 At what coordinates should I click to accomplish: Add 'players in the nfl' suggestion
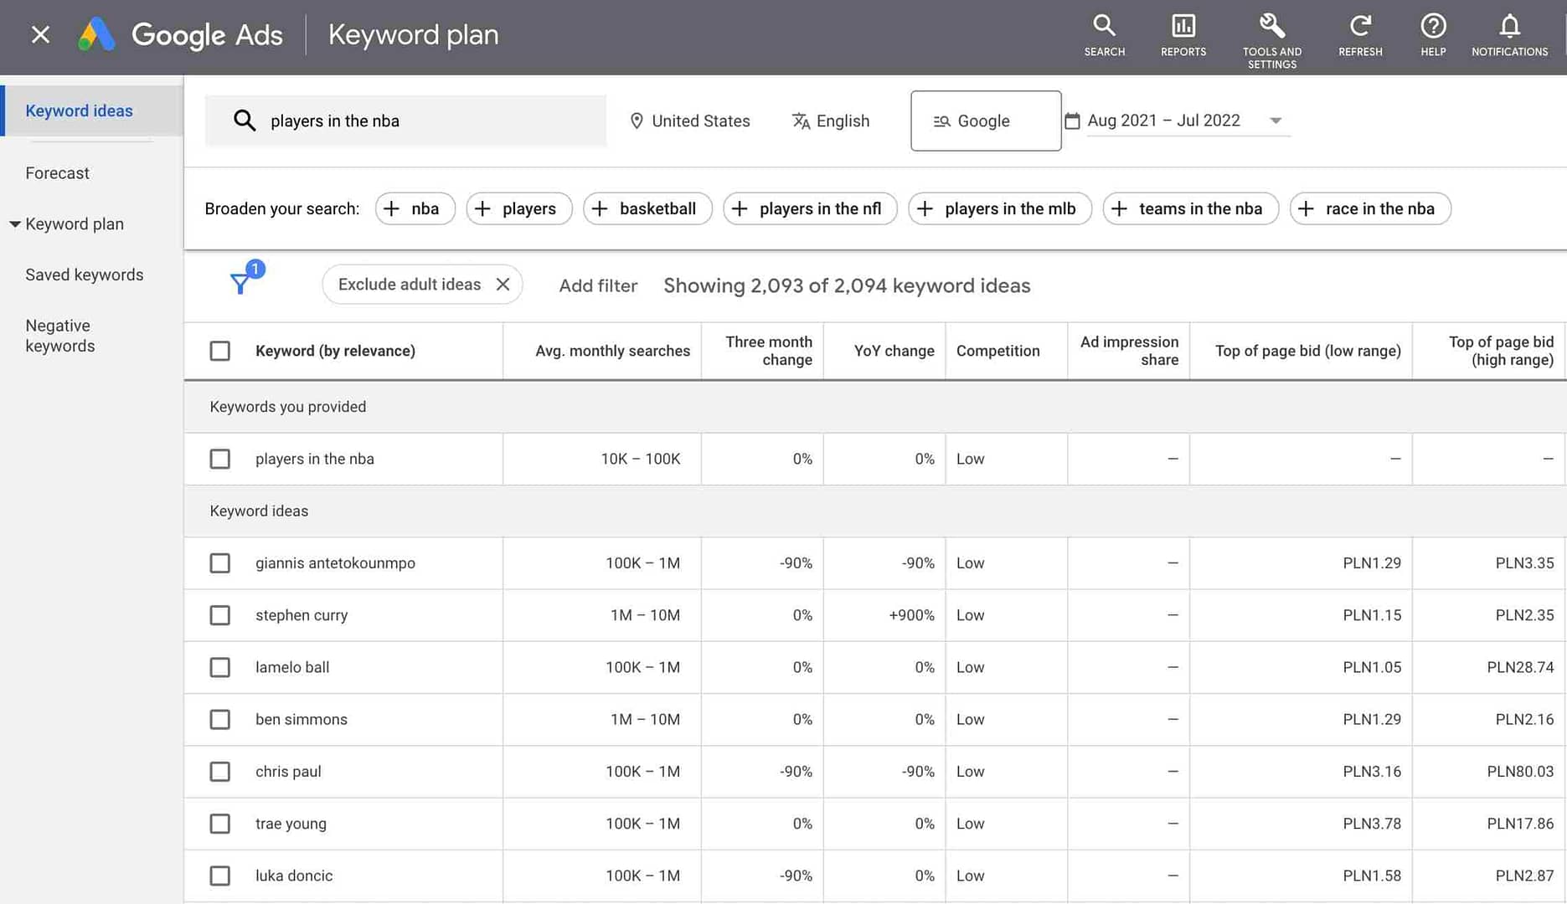click(x=810, y=208)
